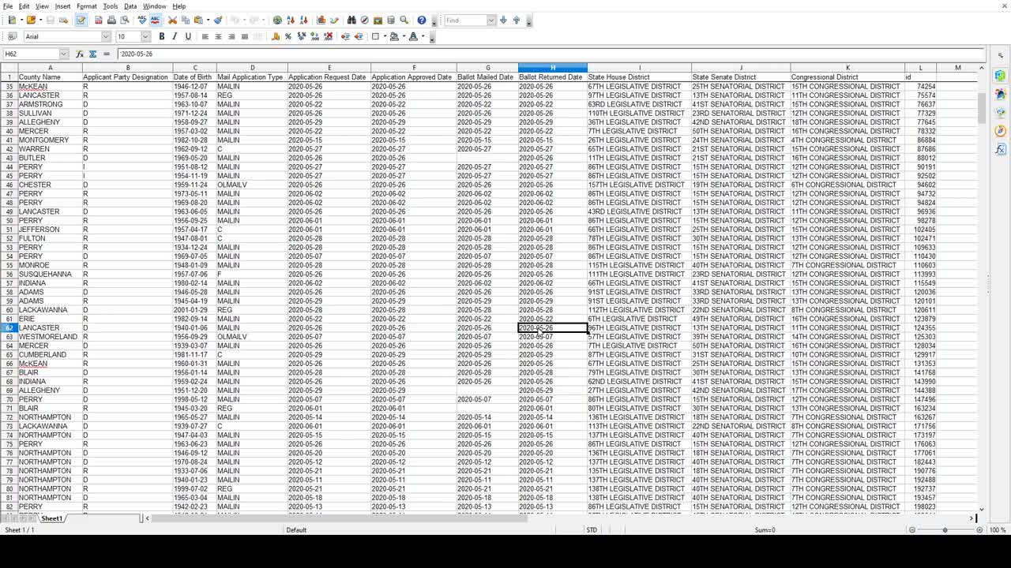Open Function Wizard fx icon
The image size is (1011, 568).
[x=80, y=54]
